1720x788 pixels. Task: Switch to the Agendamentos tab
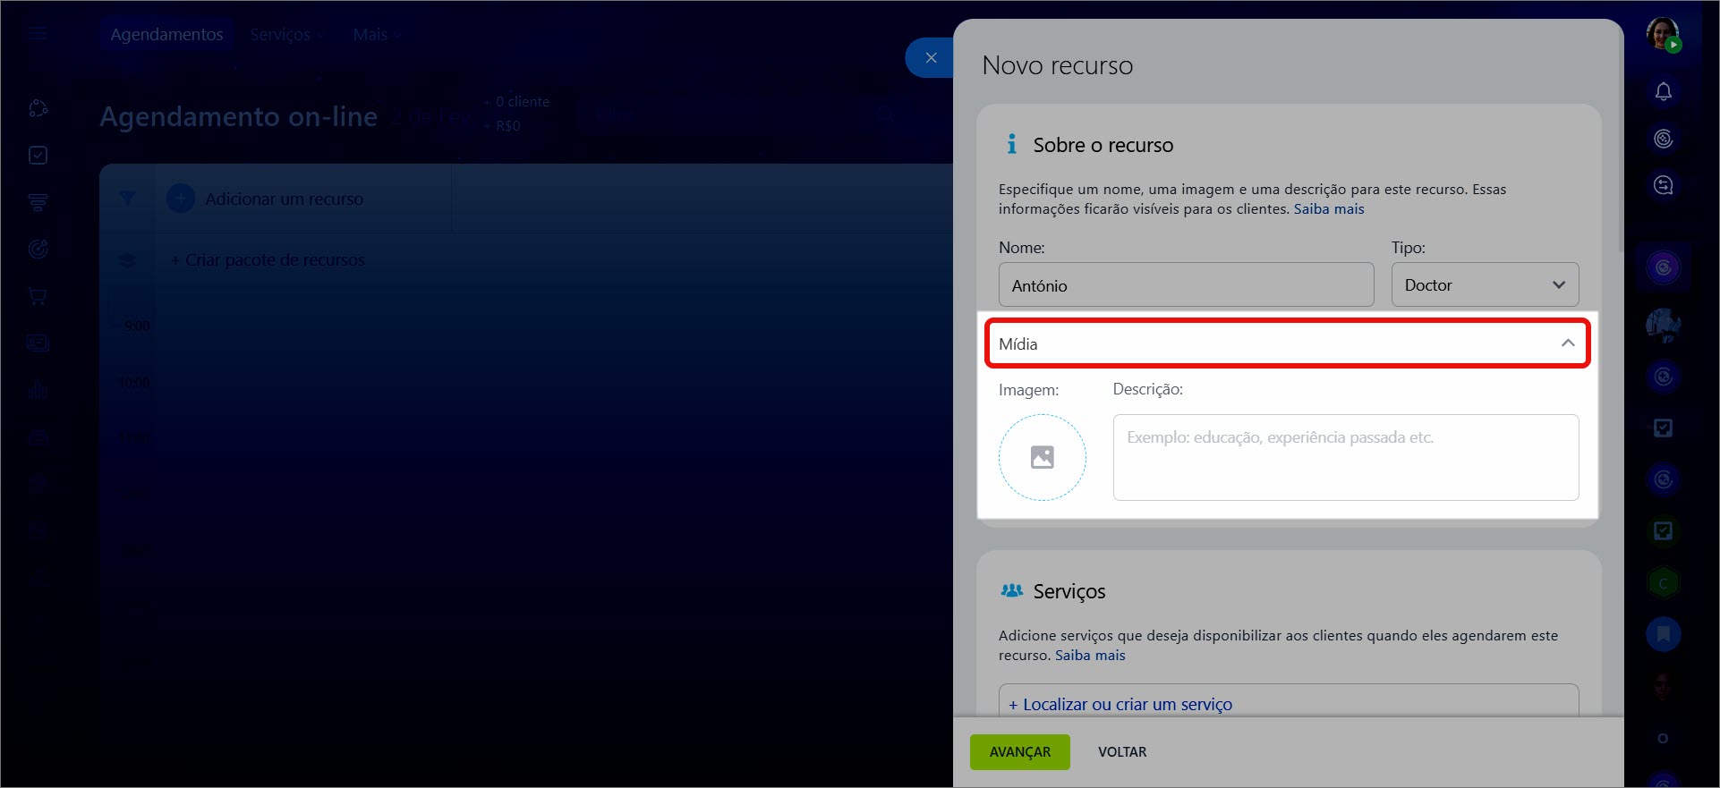(166, 35)
